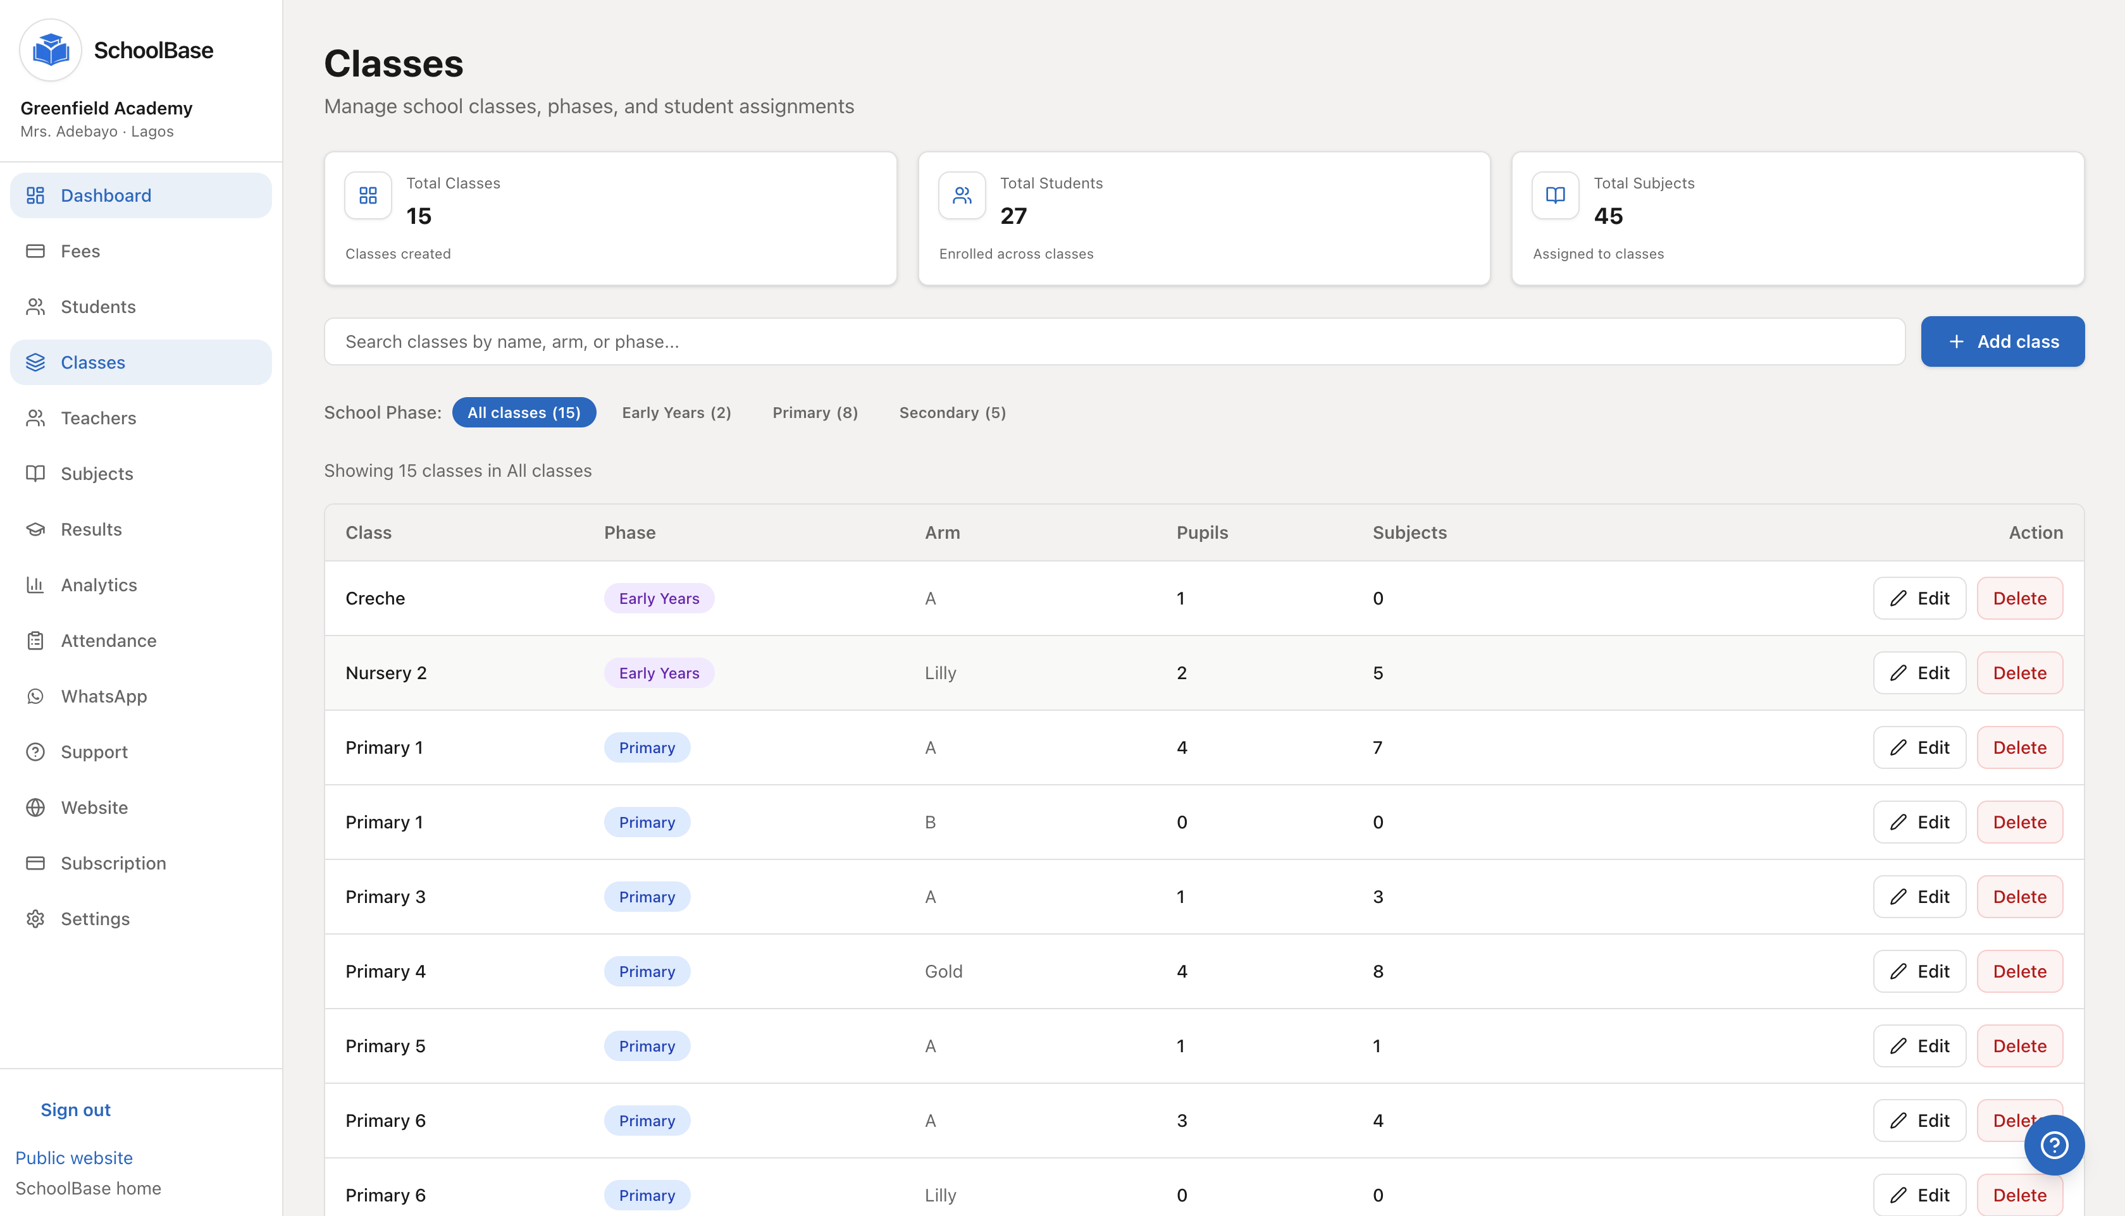Click the pencil icon in Primary 5 row
This screenshot has width=2125, height=1216.
point(1899,1046)
